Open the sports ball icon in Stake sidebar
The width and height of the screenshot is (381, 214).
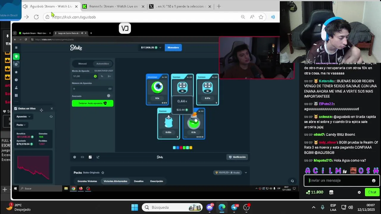tap(16, 64)
